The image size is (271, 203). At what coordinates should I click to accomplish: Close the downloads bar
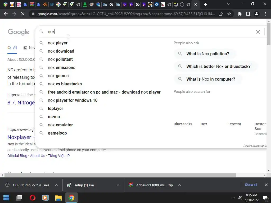pos(266,185)
